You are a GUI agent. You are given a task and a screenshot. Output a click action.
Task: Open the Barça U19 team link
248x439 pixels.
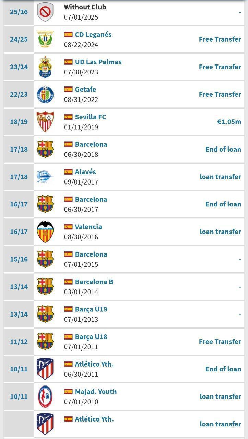(91, 309)
